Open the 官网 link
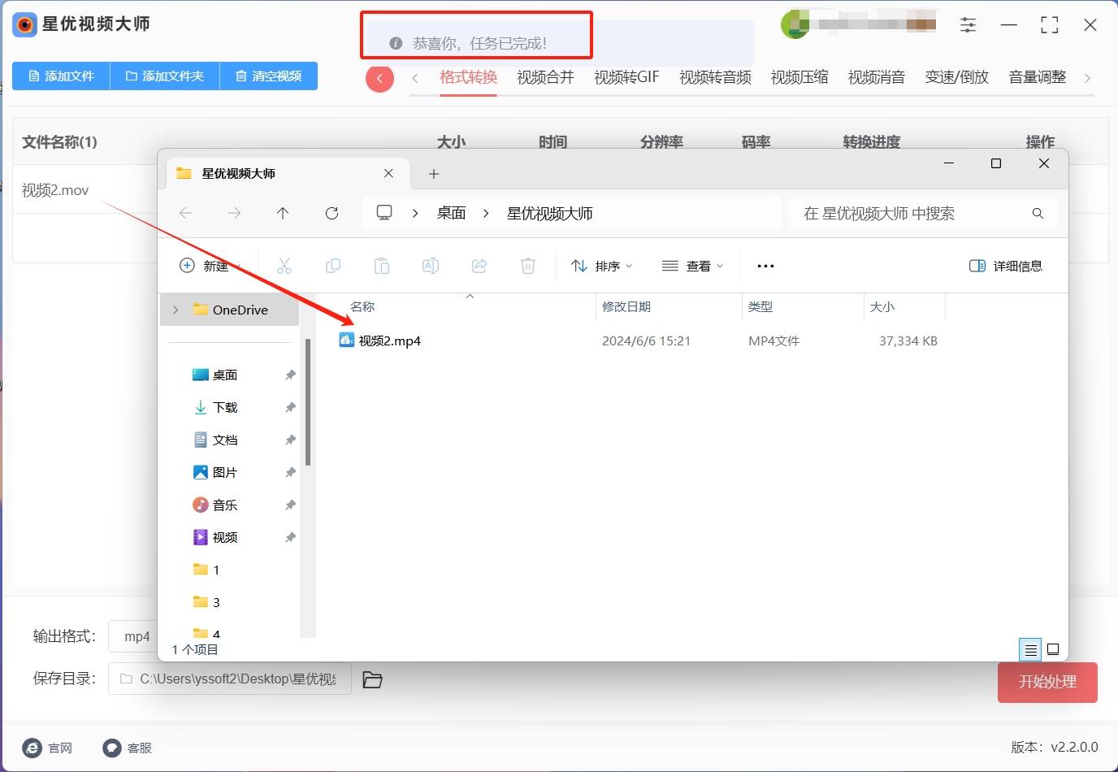This screenshot has height=772, width=1118. click(49, 748)
